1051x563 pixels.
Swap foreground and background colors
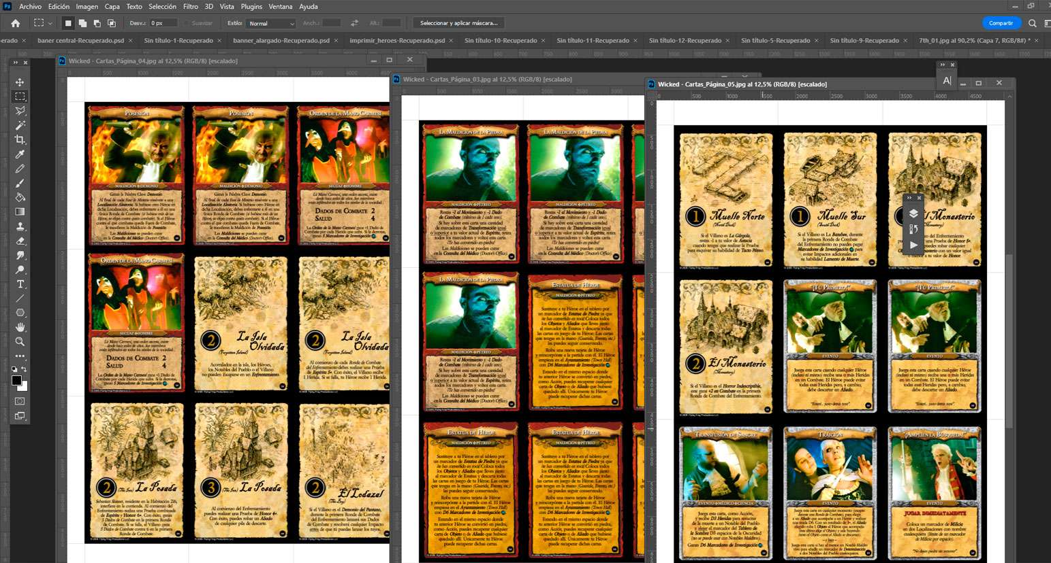pyautogui.click(x=25, y=369)
